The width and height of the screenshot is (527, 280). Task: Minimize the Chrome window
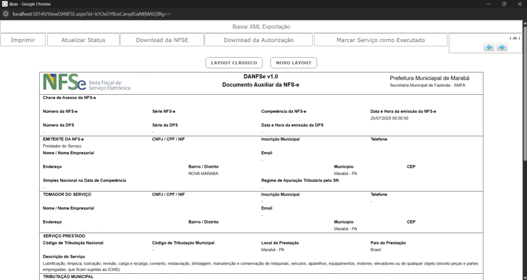tap(480, 4)
